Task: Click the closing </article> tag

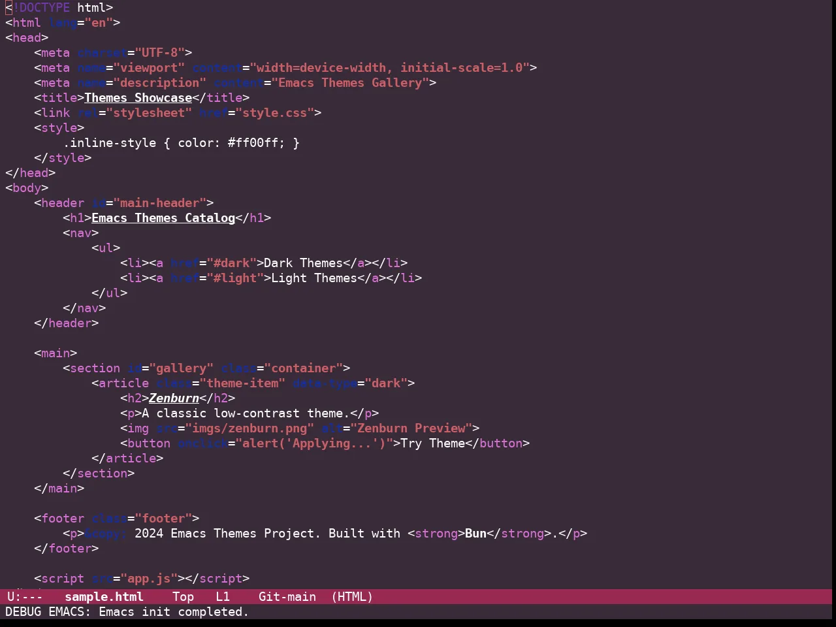Action: click(x=127, y=458)
